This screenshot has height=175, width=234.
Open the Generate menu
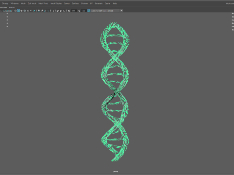pyautogui.click(x=99, y=3)
